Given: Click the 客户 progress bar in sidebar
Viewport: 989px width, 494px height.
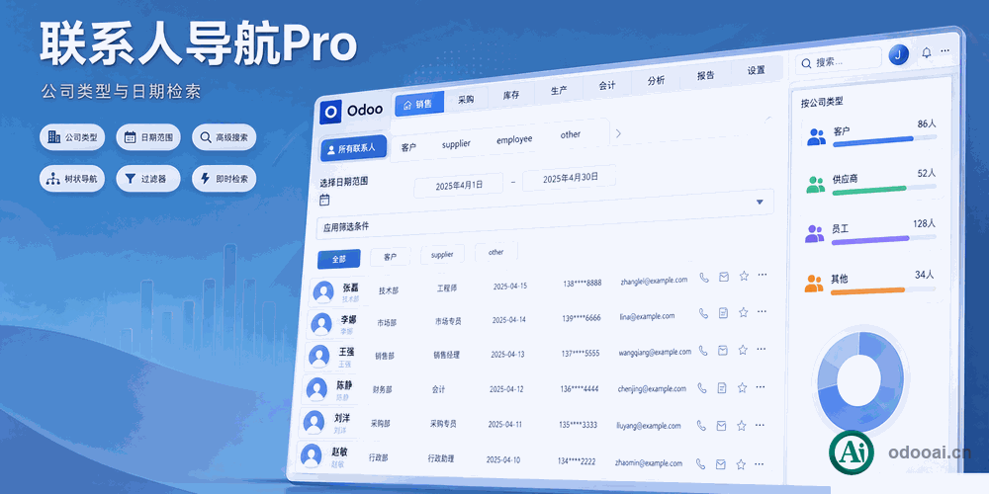Looking at the screenshot, I should [x=884, y=141].
